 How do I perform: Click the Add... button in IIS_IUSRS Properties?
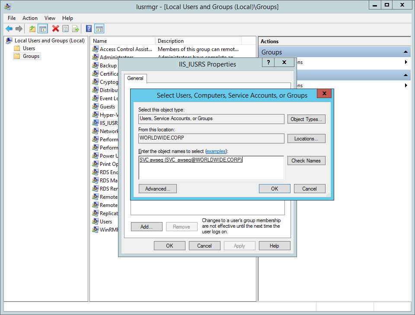pyautogui.click(x=147, y=227)
